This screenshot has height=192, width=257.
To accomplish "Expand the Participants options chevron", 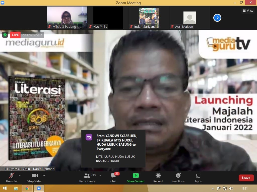I will [x=100, y=175].
